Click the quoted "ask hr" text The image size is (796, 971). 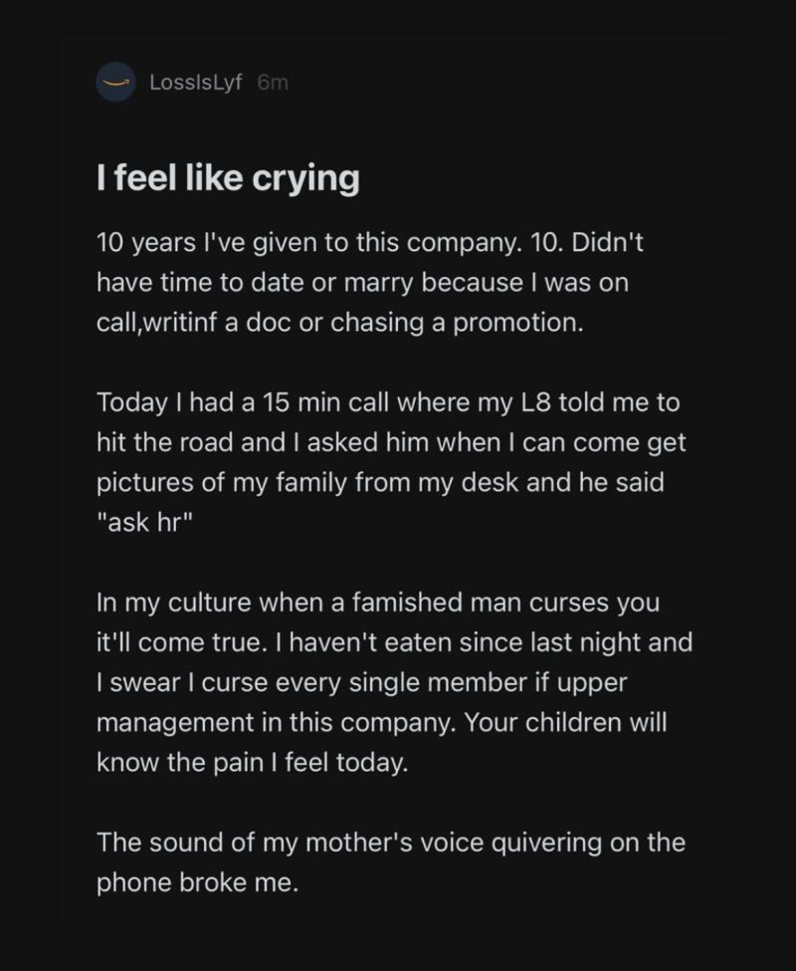click(139, 524)
